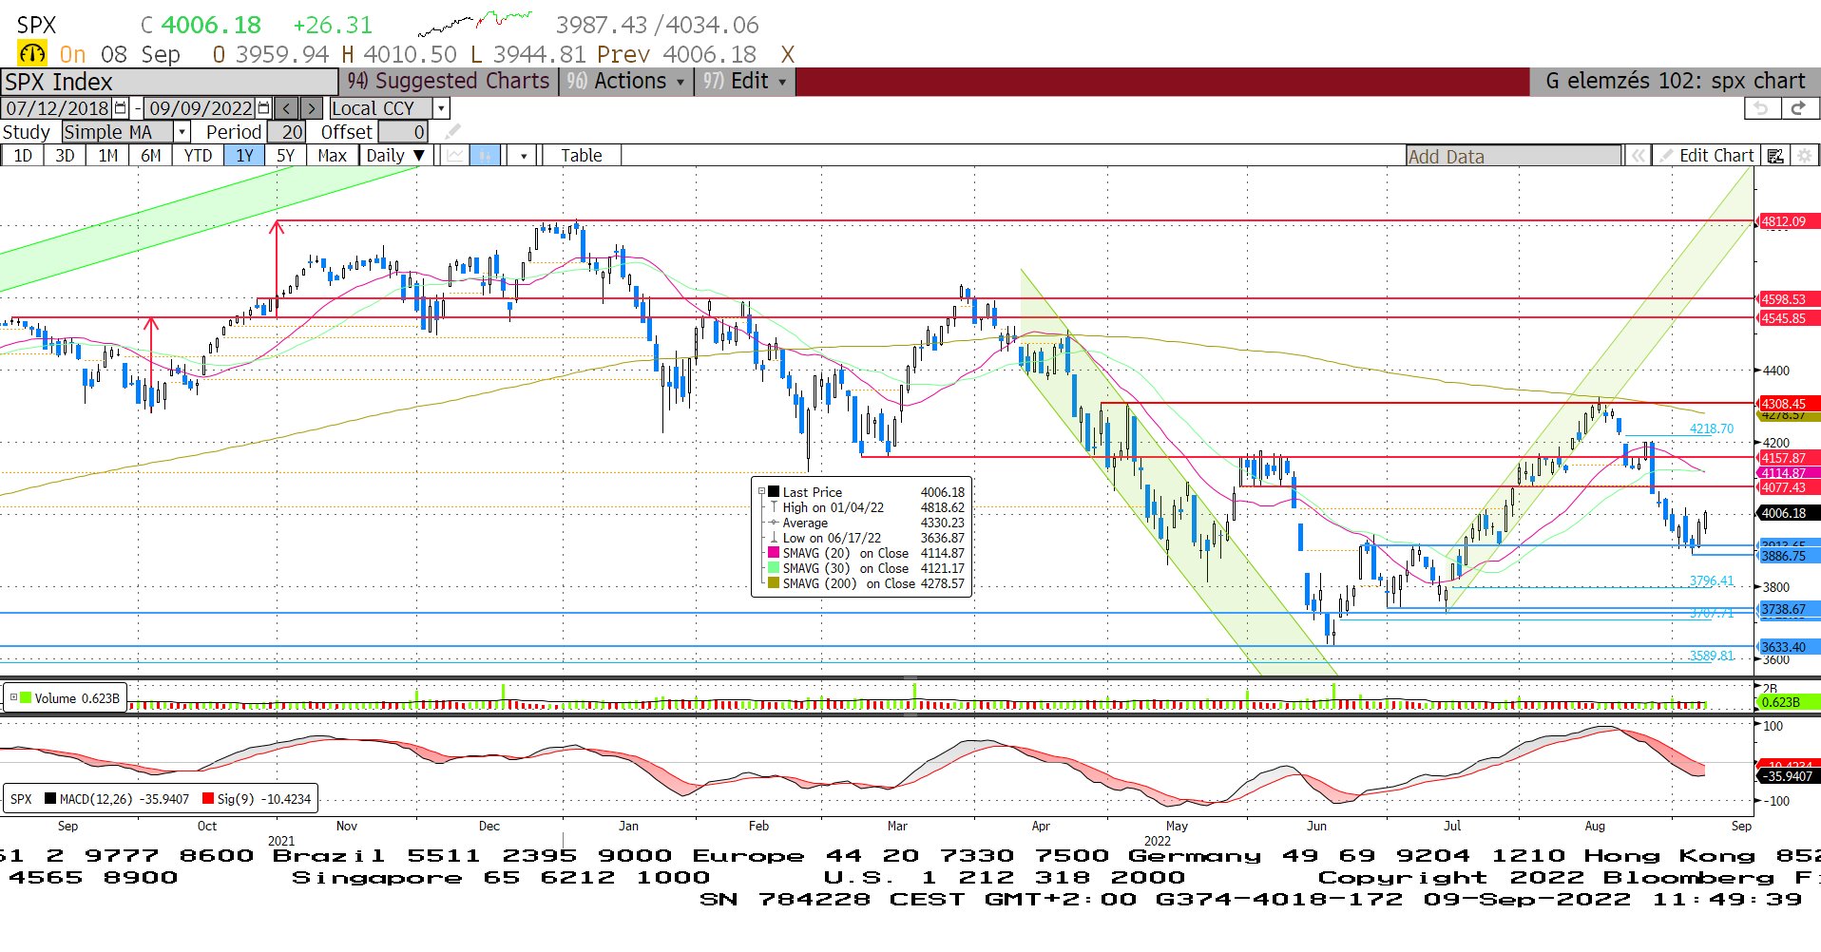Click the pencil icon next to Offset
The image size is (1821, 952).
(452, 131)
